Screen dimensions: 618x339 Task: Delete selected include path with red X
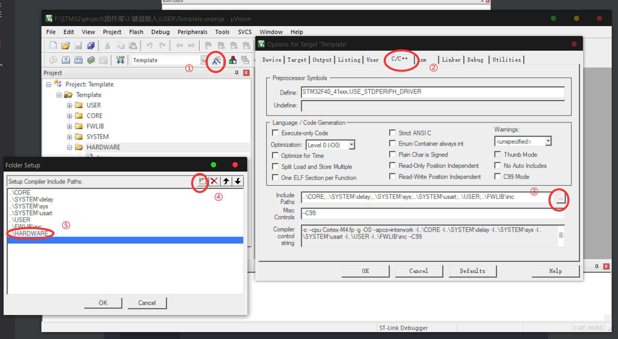pos(214,181)
